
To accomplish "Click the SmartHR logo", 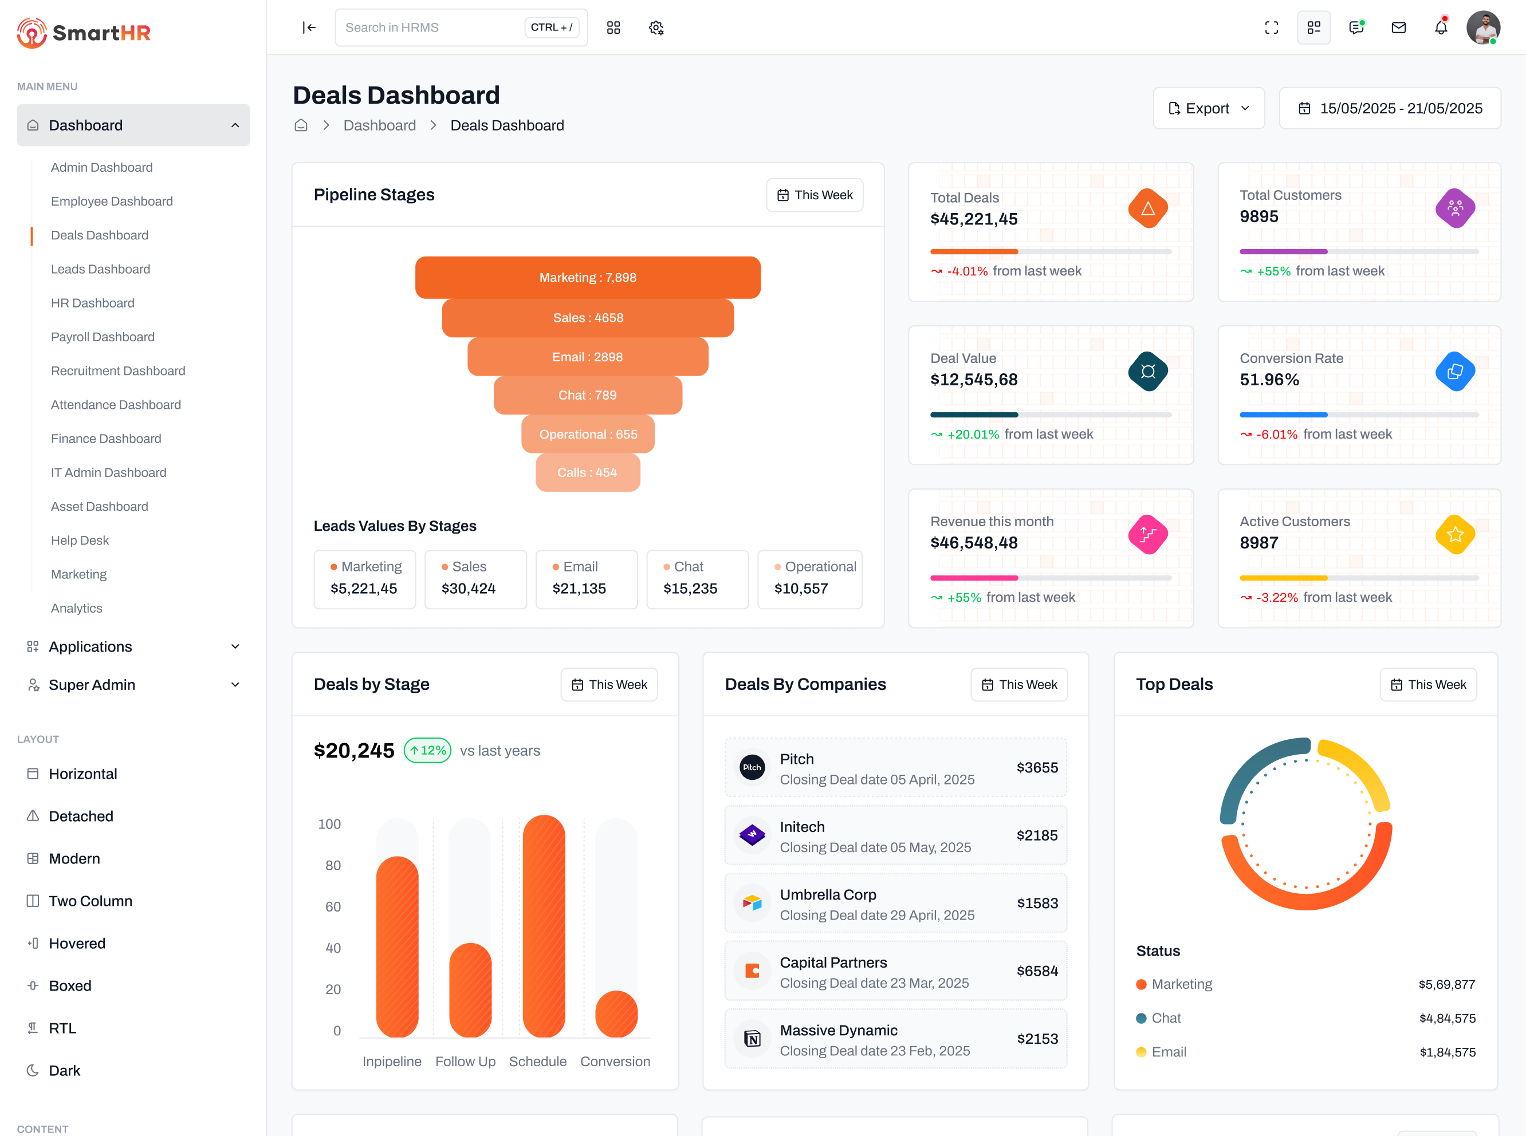I will 82,32.
